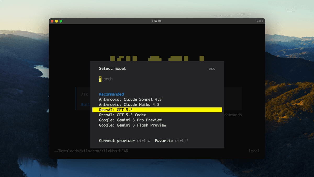
Task: Click the Kilo CLI window title
Action: click(x=157, y=21)
